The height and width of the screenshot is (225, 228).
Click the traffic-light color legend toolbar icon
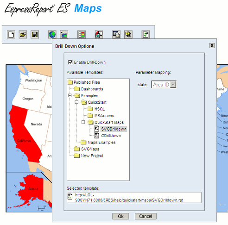[82, 34]
